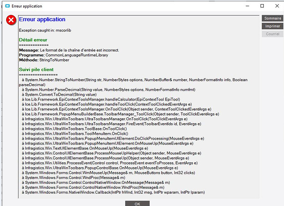Maximize the Erreur application window
The image size is (284, 206).
pyautogui.click(x=262, y=6)
